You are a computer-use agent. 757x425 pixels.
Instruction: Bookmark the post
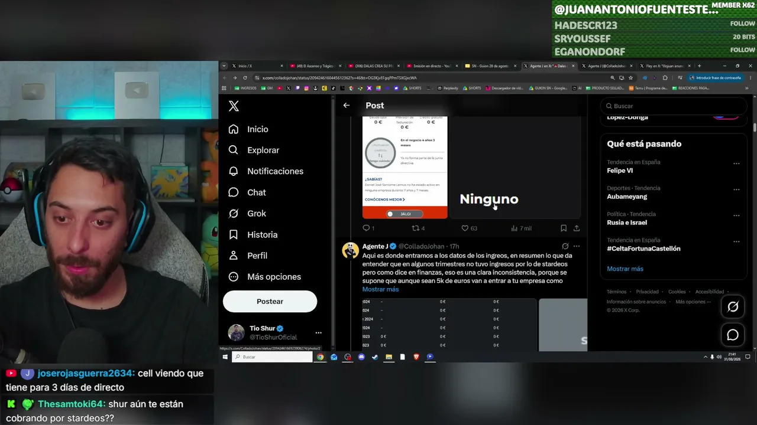click(564, 228)
